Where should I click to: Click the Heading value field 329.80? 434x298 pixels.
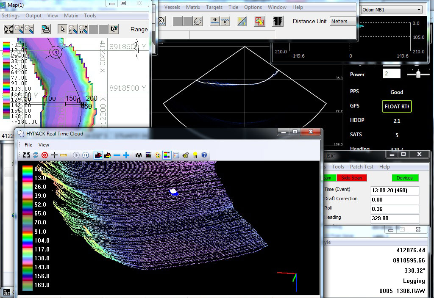395,218
